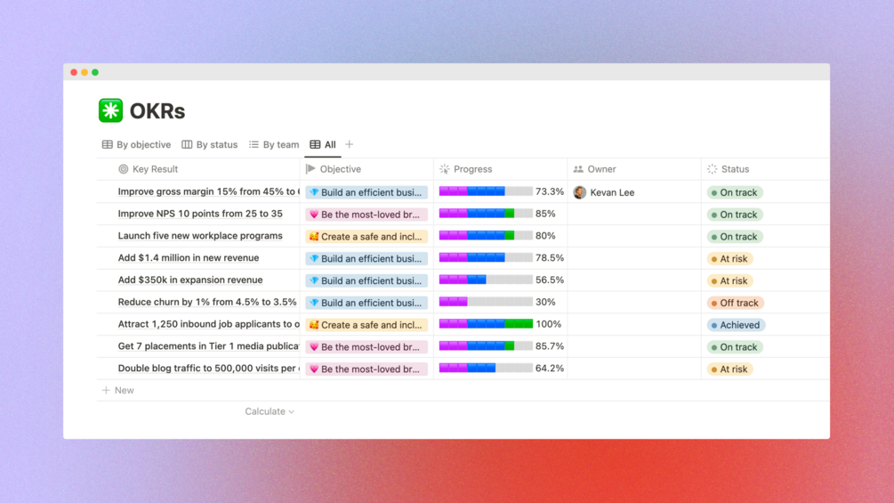894x503 pixels.
Task: Click the 78.5% progress bar
Action: coord(486,258)
